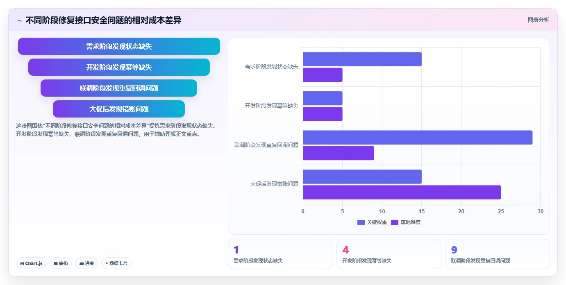The width and height of the screenshot is (566, 285).
Task: Click x-axis tick value 30
Action: (540, 211)
